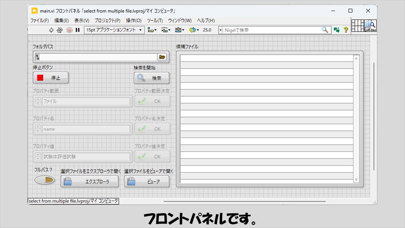
Task: Click the Nigelで検索 search field
Action: 272,30
